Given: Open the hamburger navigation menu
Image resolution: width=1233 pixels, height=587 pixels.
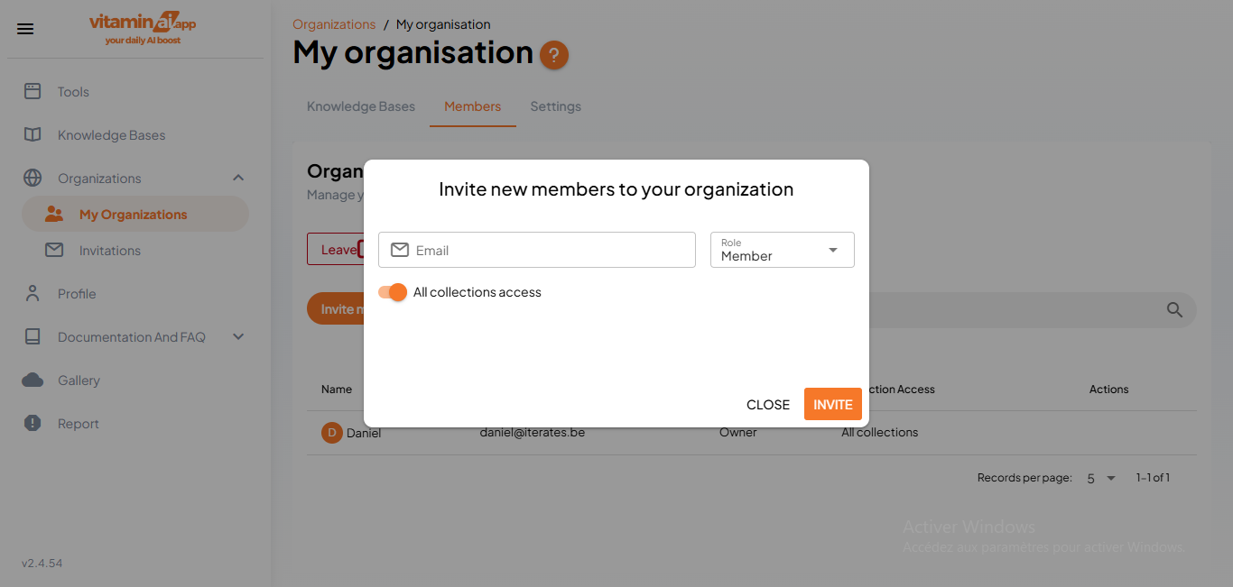Looking at the screenshot, I should (25, 28).
